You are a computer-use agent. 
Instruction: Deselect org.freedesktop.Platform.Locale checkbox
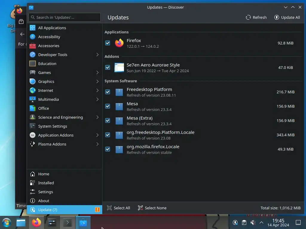108,135
